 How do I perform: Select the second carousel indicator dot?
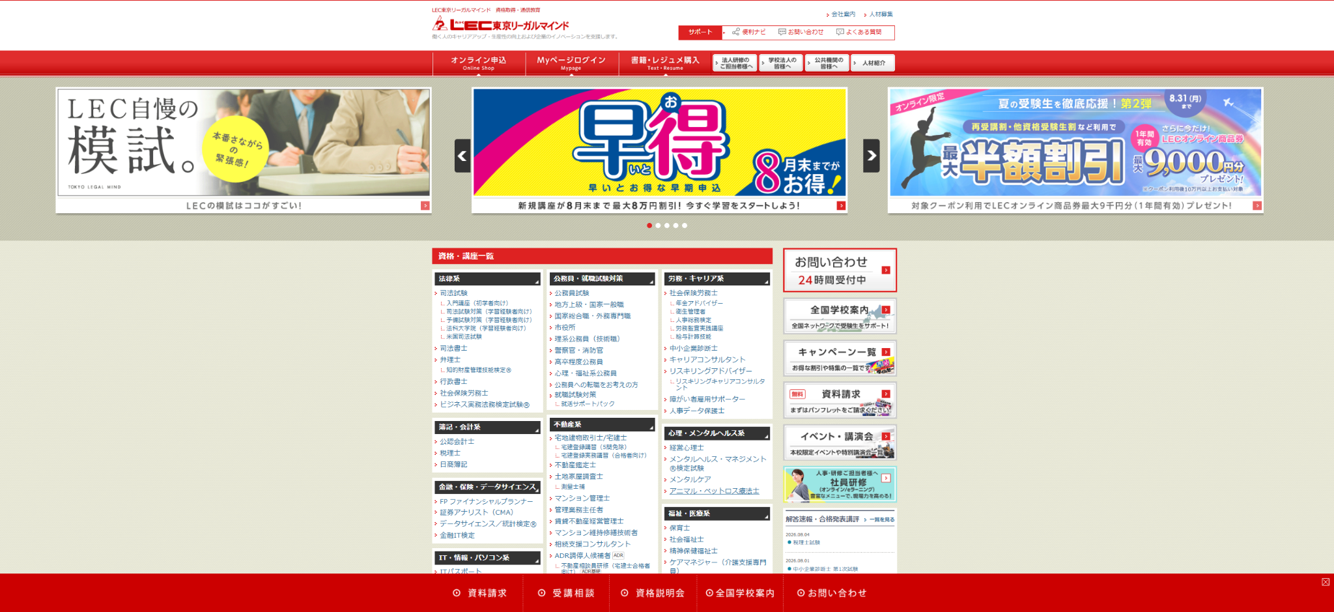658,226
